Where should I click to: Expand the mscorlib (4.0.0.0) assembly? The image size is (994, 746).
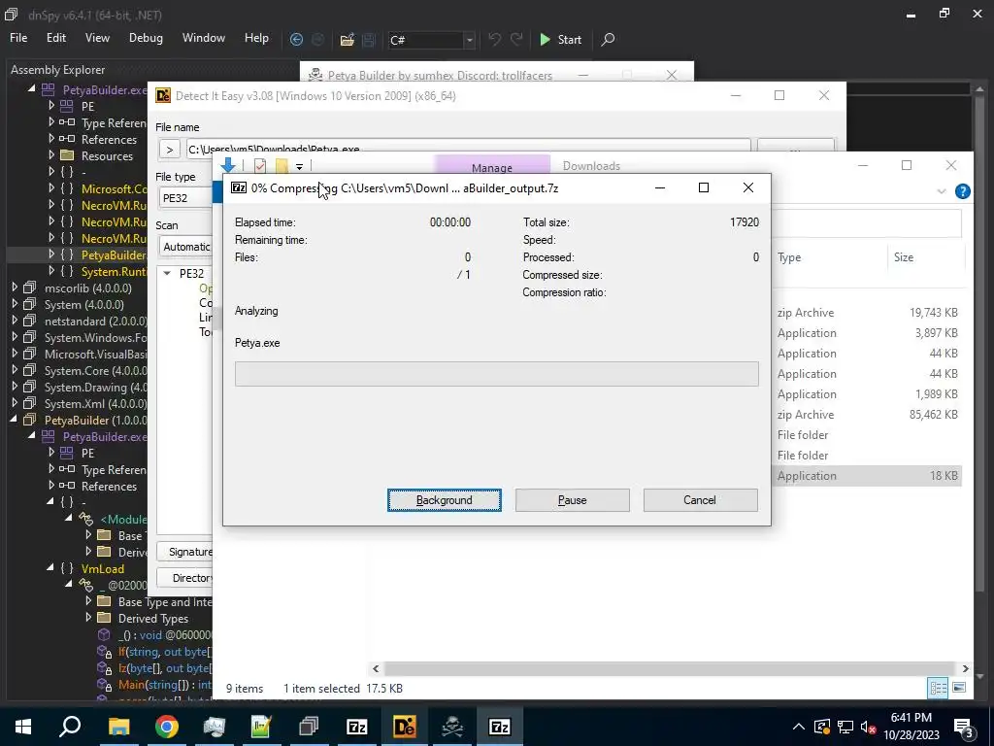pos(15,288)
